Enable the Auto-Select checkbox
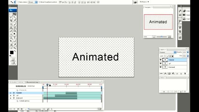The height and width of the screenshot is (112, 199). point(18,2)
